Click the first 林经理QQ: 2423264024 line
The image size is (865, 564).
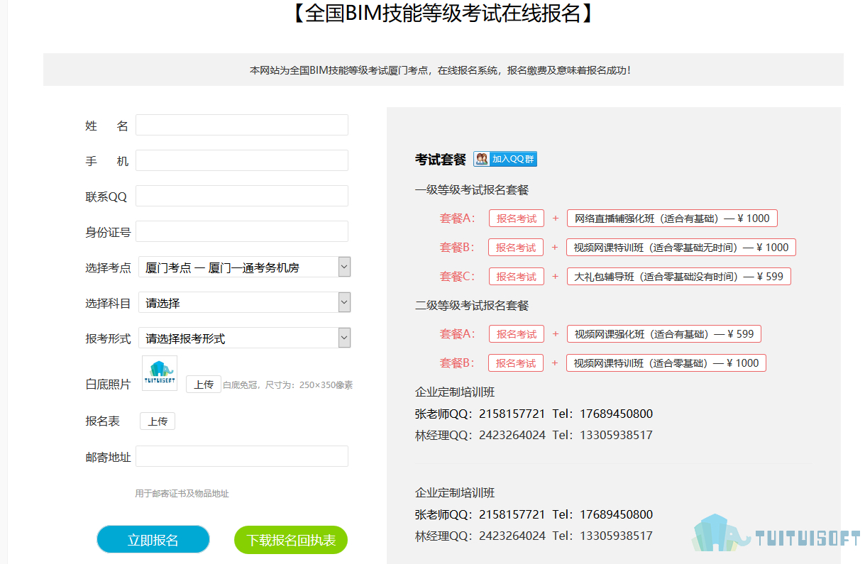coord(534,435)
